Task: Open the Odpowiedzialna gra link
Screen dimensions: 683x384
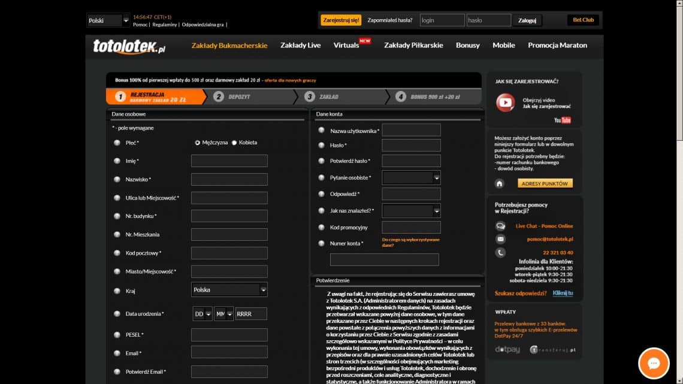Action: coord(203,25)
